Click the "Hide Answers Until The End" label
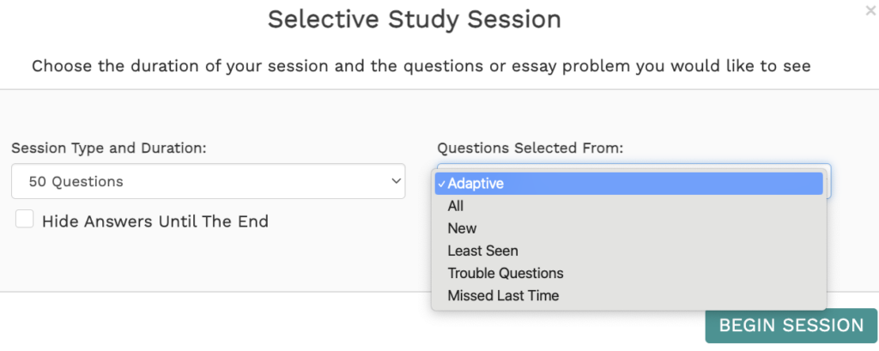Screen dimensions: 879x351 coord(155,221)
